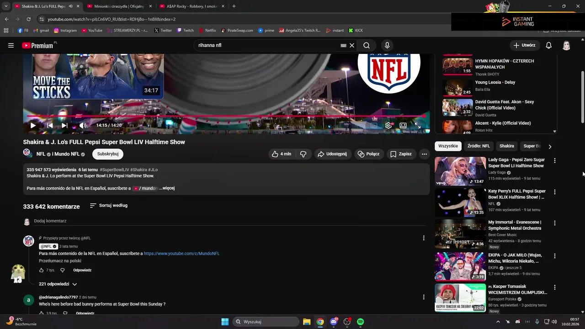The image size is (585, 329).
Task: Expand the 221 odpowiedzi replies
Action: (58, 284)
